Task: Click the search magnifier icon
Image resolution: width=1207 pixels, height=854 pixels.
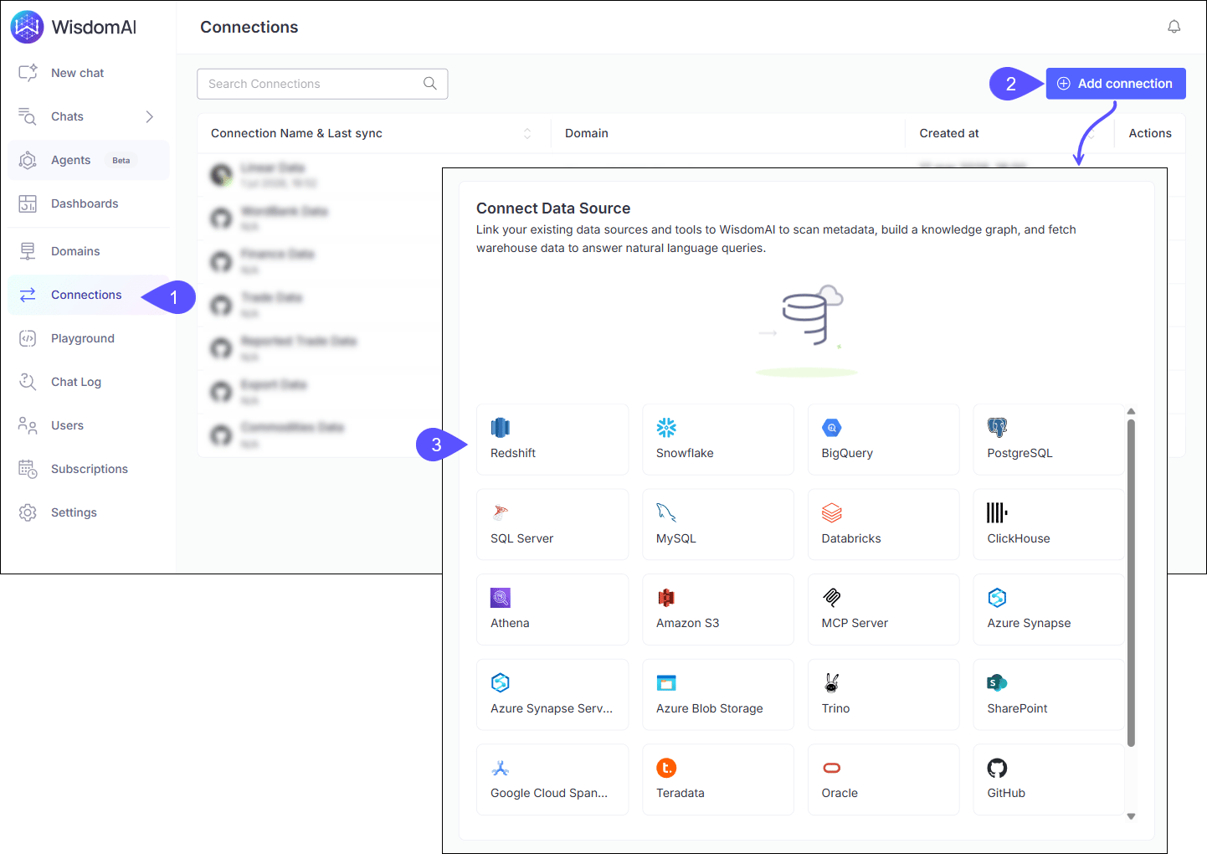Action: pos(430,84)
